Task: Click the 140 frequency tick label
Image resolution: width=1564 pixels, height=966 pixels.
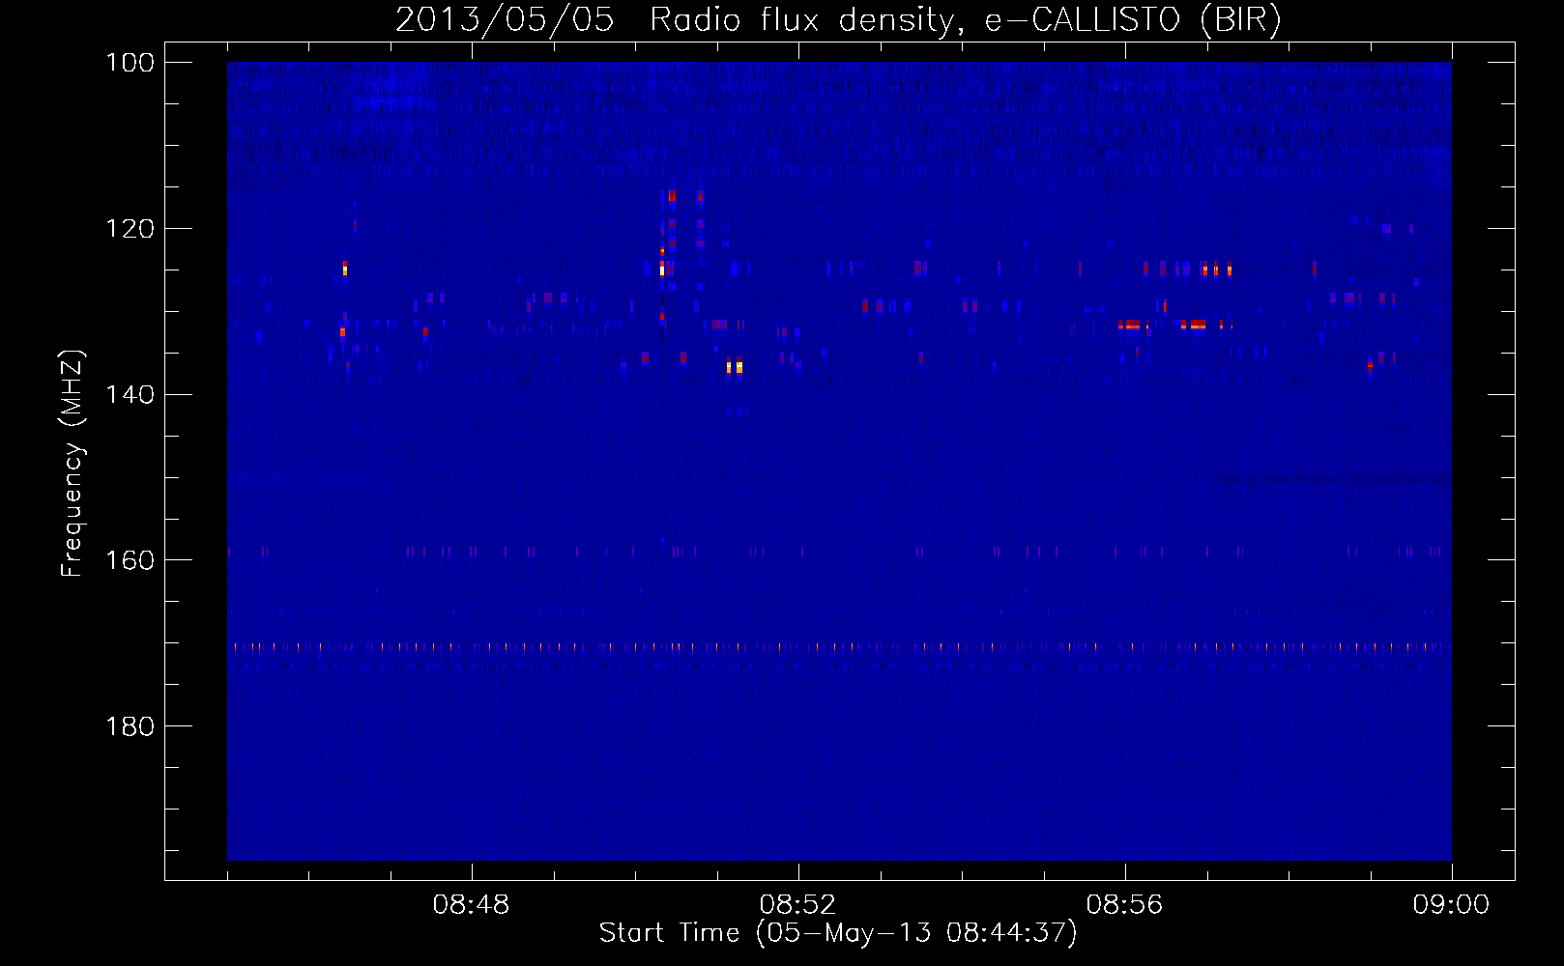Action: (129, 394)
